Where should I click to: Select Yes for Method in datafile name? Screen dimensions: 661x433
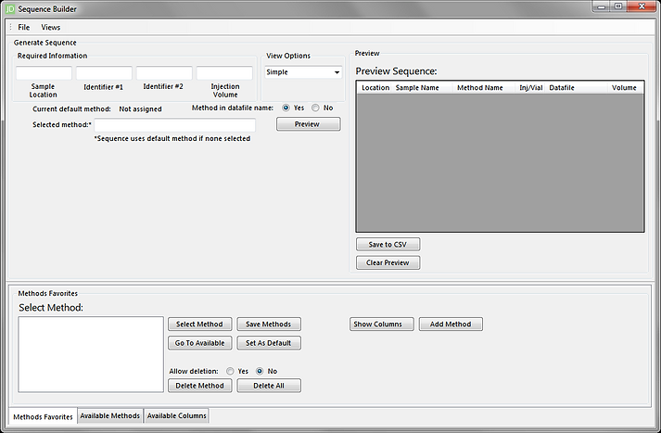pos(286,108)
